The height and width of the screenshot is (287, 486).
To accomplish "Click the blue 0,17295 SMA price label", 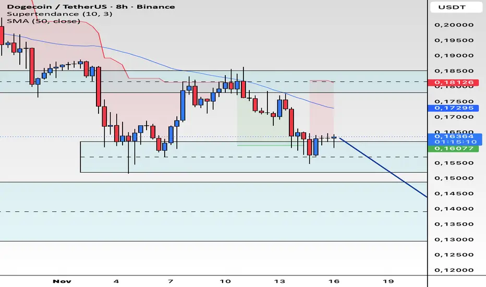I will (453, 108).
